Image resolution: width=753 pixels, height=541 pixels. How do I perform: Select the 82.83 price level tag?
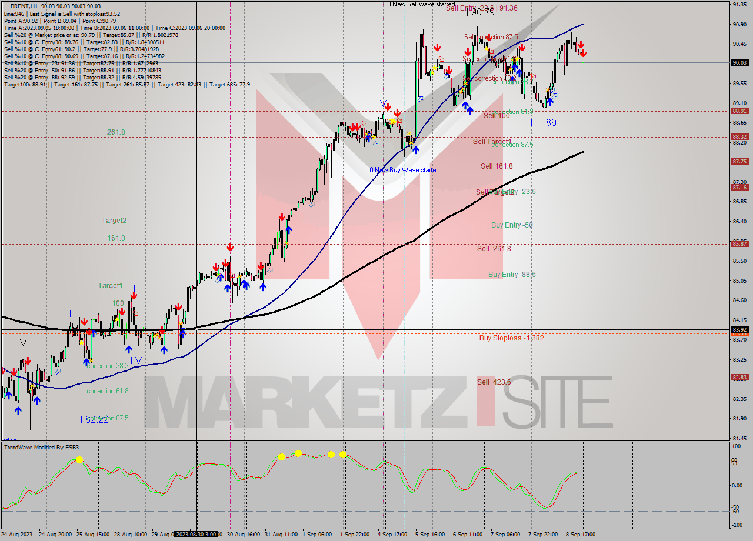click(x=739, y=378)
